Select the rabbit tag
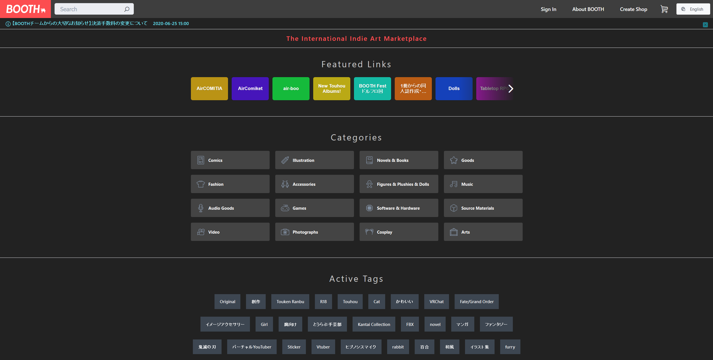The width and height of the screenshot is (713, 360). pyautogui.click(x=398, y=347)
